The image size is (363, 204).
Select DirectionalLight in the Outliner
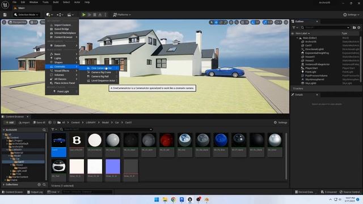pyautogui.click(x=314, y=49)
